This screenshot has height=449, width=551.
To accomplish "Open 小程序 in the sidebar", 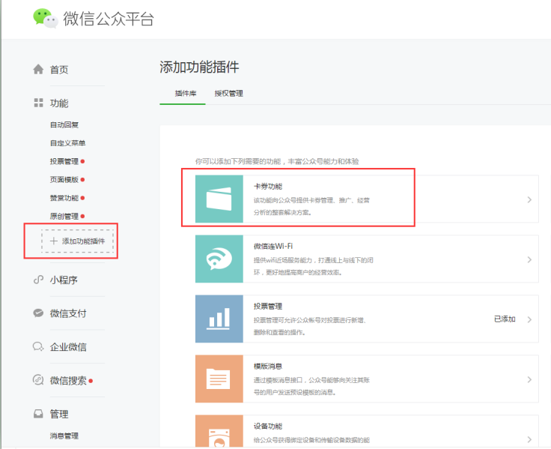I will click(64, 280).
